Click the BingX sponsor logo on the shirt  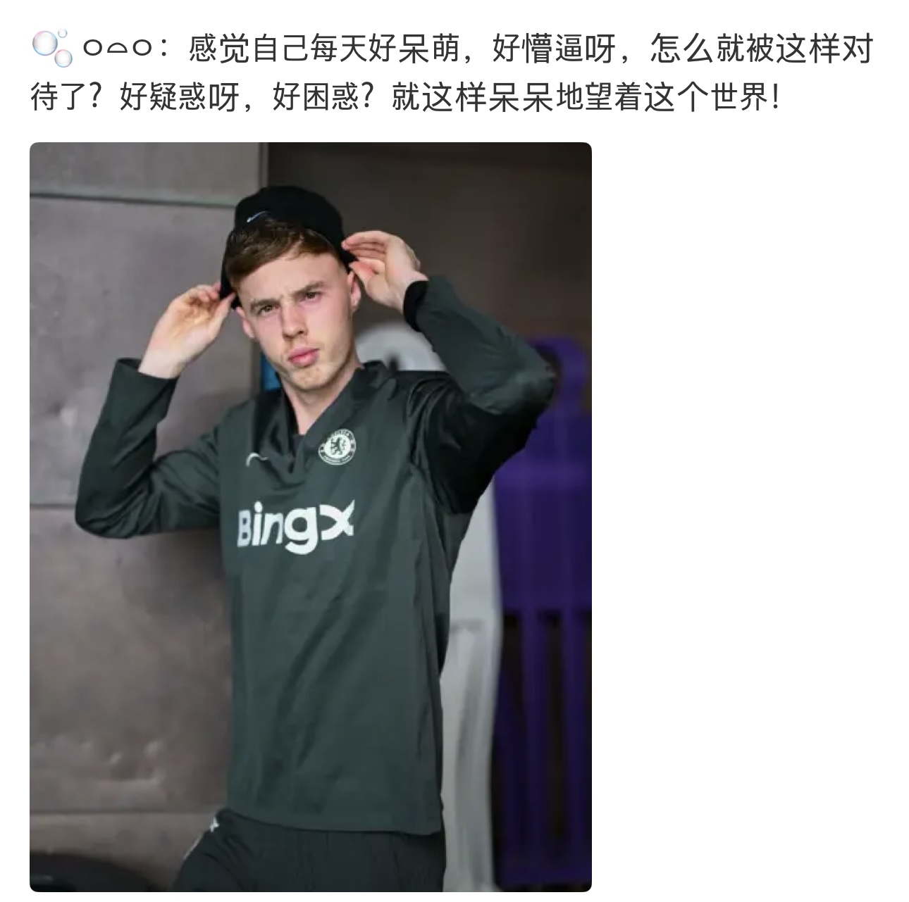click(x=295, y=526)
